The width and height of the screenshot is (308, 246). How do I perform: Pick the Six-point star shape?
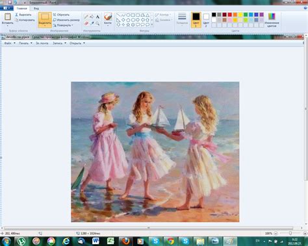(x=133, y=25)
